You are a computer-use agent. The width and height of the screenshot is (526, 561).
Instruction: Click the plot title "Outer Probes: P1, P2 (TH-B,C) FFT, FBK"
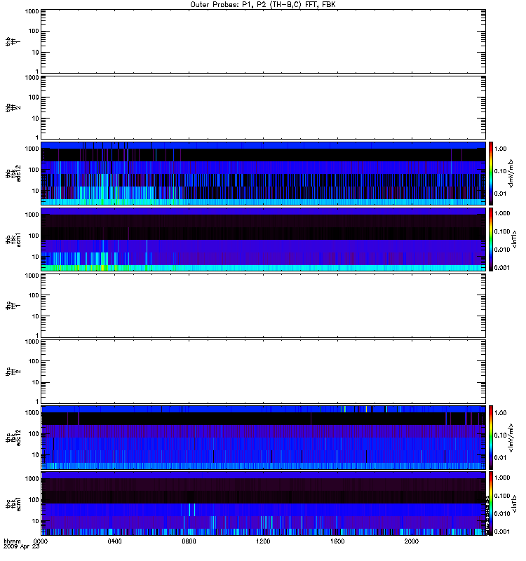pyautogui.click(x=263, y=5)
